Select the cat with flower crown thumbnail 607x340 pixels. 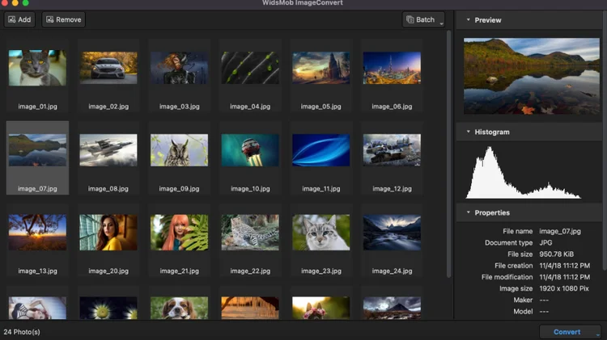click(x=321, y=308)
